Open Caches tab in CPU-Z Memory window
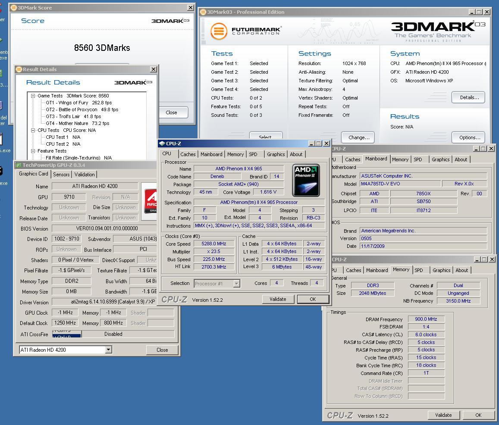 pos(353,270)
